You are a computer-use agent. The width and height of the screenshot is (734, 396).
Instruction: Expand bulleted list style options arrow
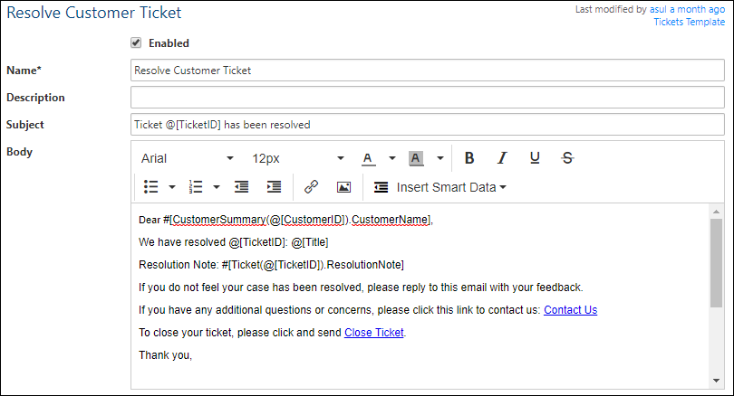click(172, 187)
